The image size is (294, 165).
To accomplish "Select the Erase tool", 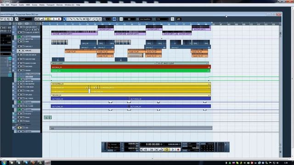I will 78,19.
